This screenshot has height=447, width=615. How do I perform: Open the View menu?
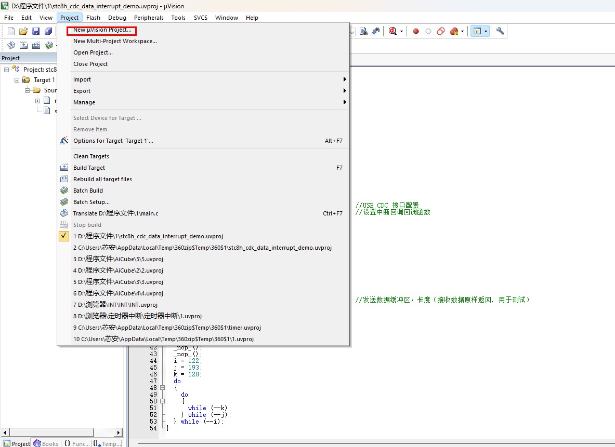pos(46,18)
